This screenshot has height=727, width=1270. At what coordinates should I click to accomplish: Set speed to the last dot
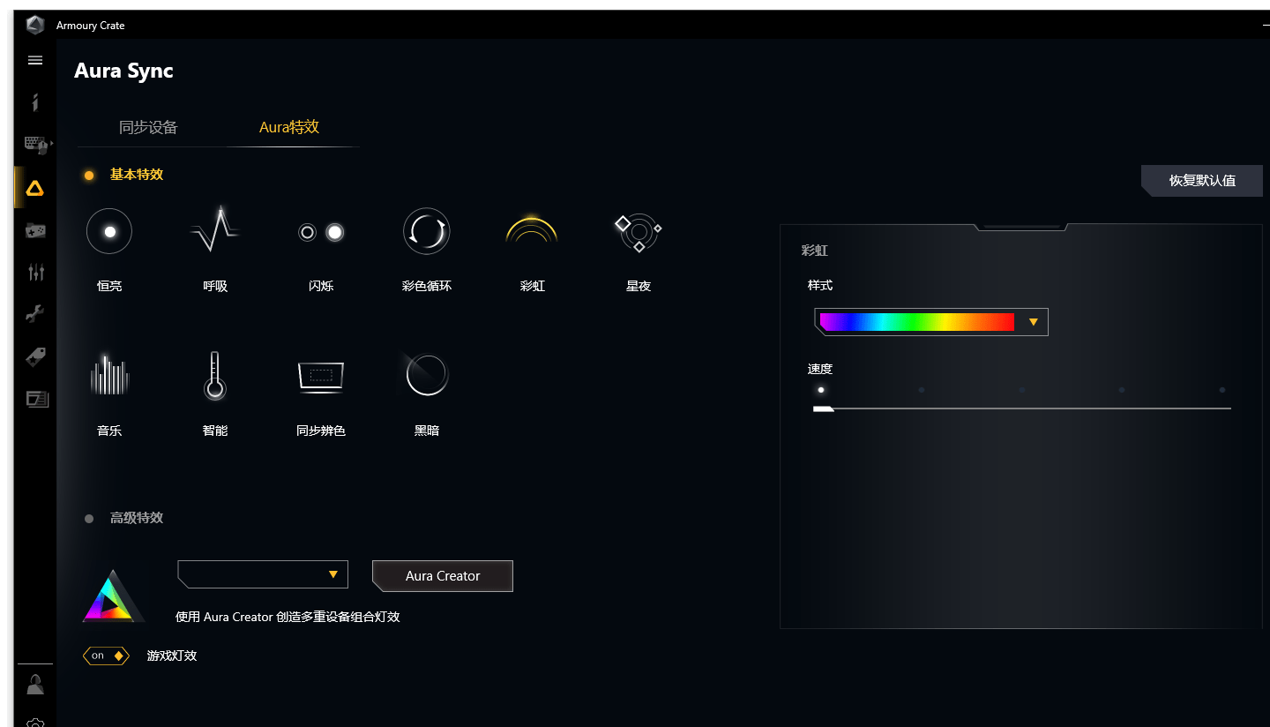(x=1222, y=389)
